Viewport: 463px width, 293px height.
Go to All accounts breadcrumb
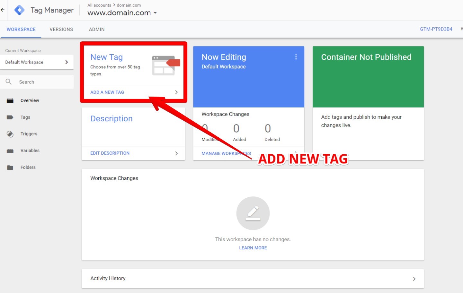click(99, 5)
